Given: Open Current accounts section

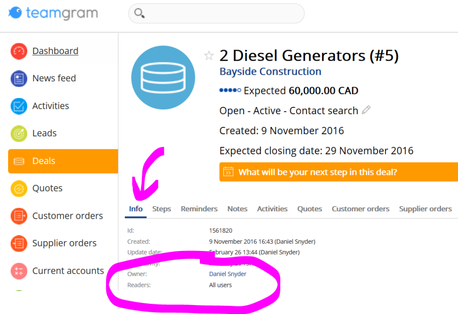Looking at the screenshot, I should [68, 271].
